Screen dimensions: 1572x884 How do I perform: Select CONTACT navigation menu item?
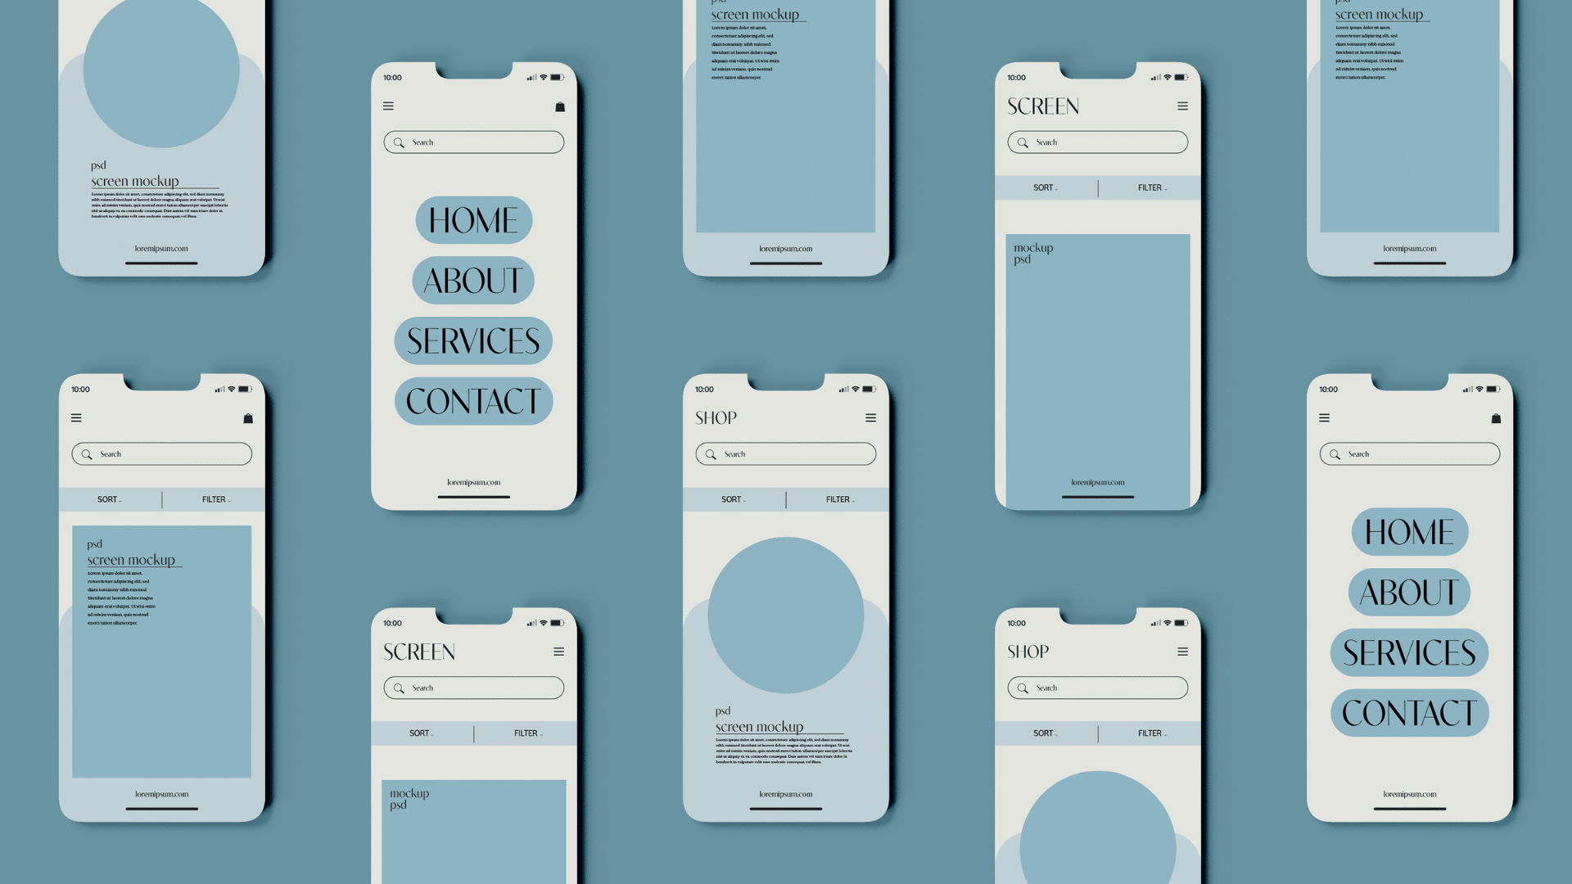coord(473,400)
